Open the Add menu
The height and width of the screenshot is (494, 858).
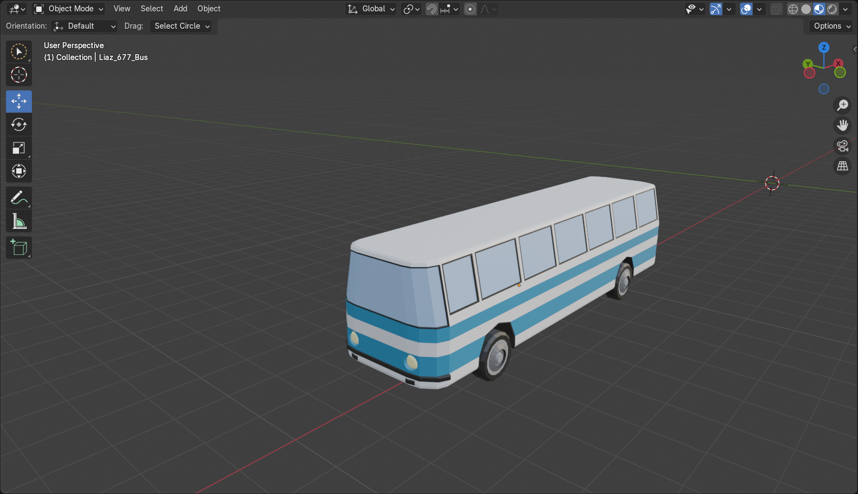click(180, 9)
